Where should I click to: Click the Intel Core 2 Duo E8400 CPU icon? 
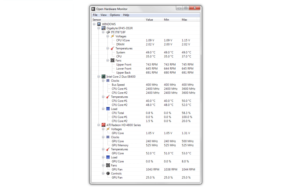coord(103,77)
